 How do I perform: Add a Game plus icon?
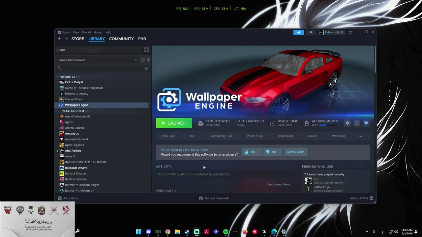60,198
